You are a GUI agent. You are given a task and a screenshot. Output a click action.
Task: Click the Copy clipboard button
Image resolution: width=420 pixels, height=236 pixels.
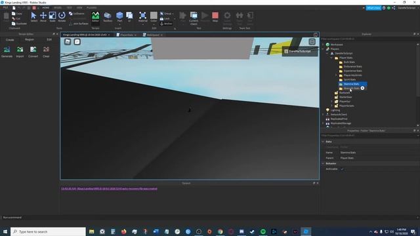tap(16, 13)
